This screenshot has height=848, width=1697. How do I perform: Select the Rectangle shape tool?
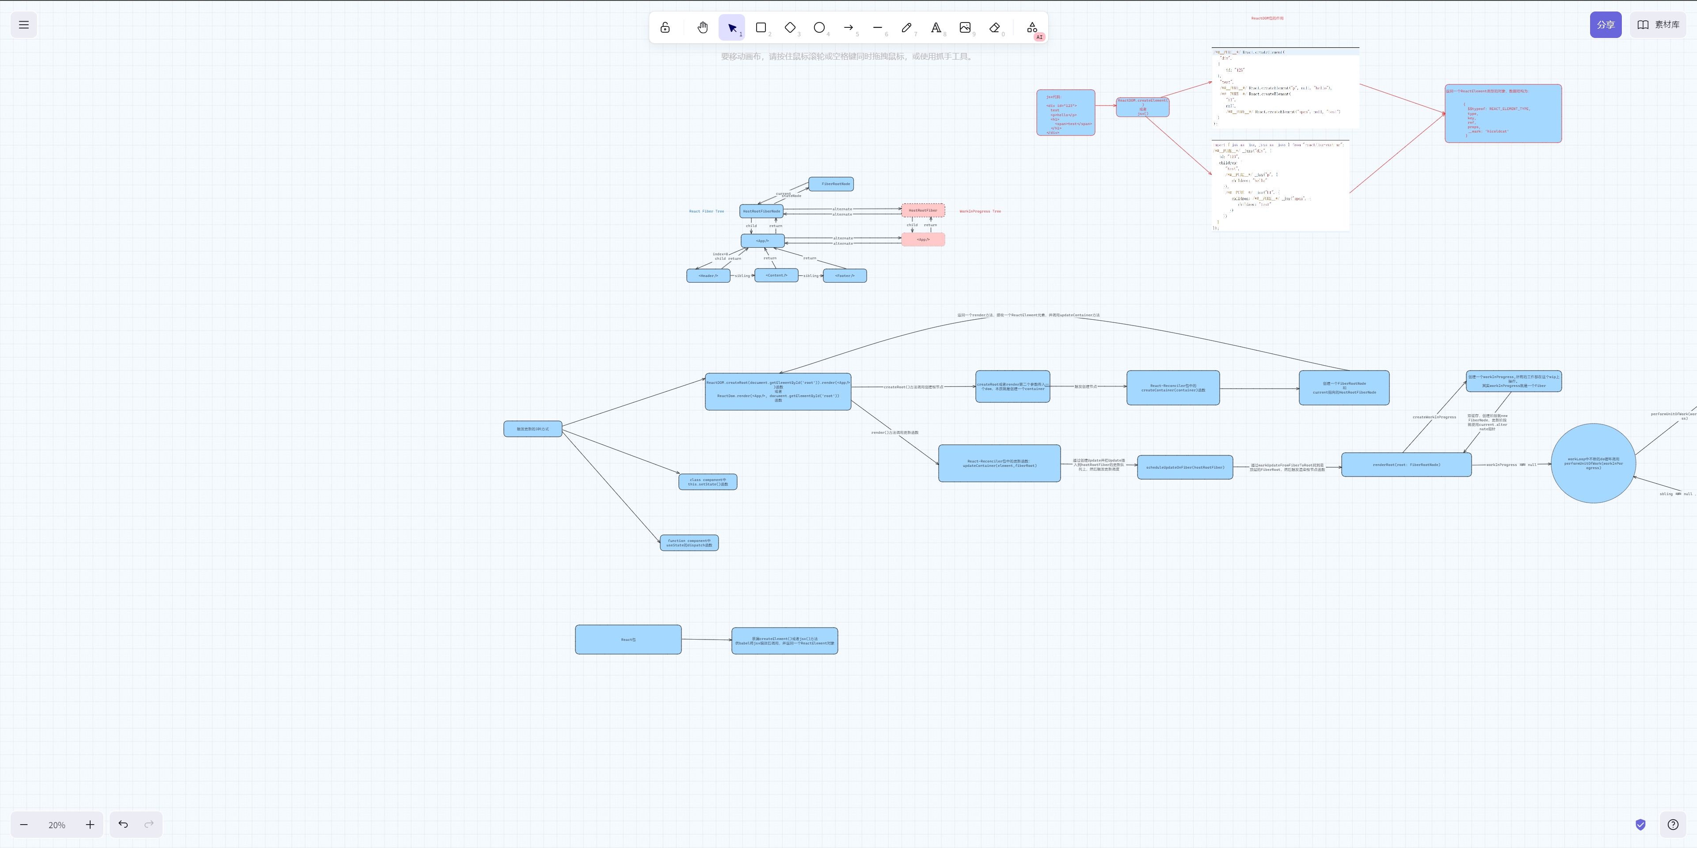[761, 28]
